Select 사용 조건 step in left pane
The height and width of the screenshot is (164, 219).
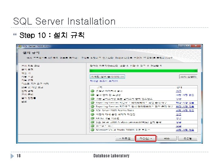pos(27,77)
